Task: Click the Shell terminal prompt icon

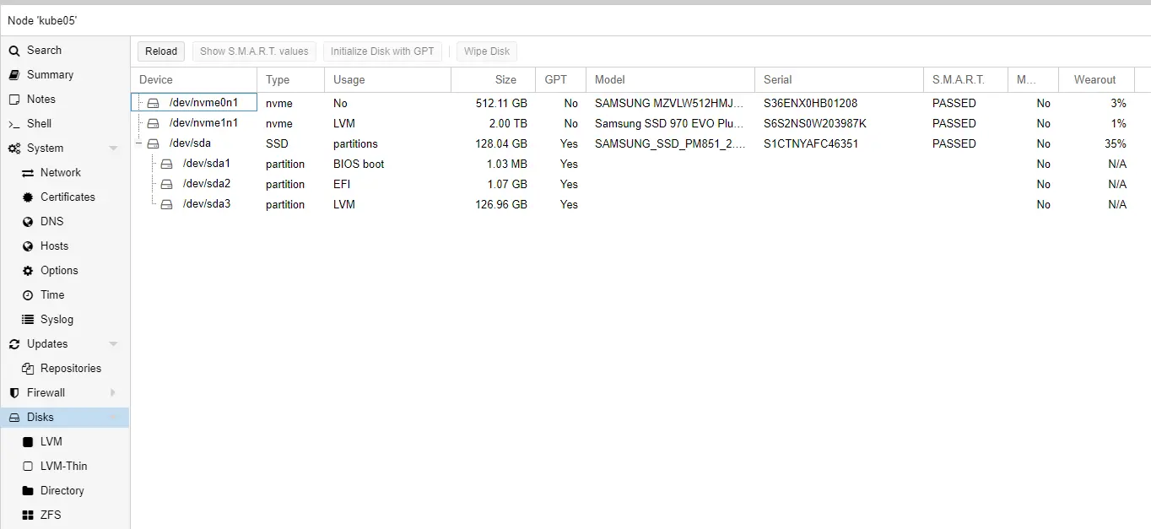Action: [x=14, y=124]
